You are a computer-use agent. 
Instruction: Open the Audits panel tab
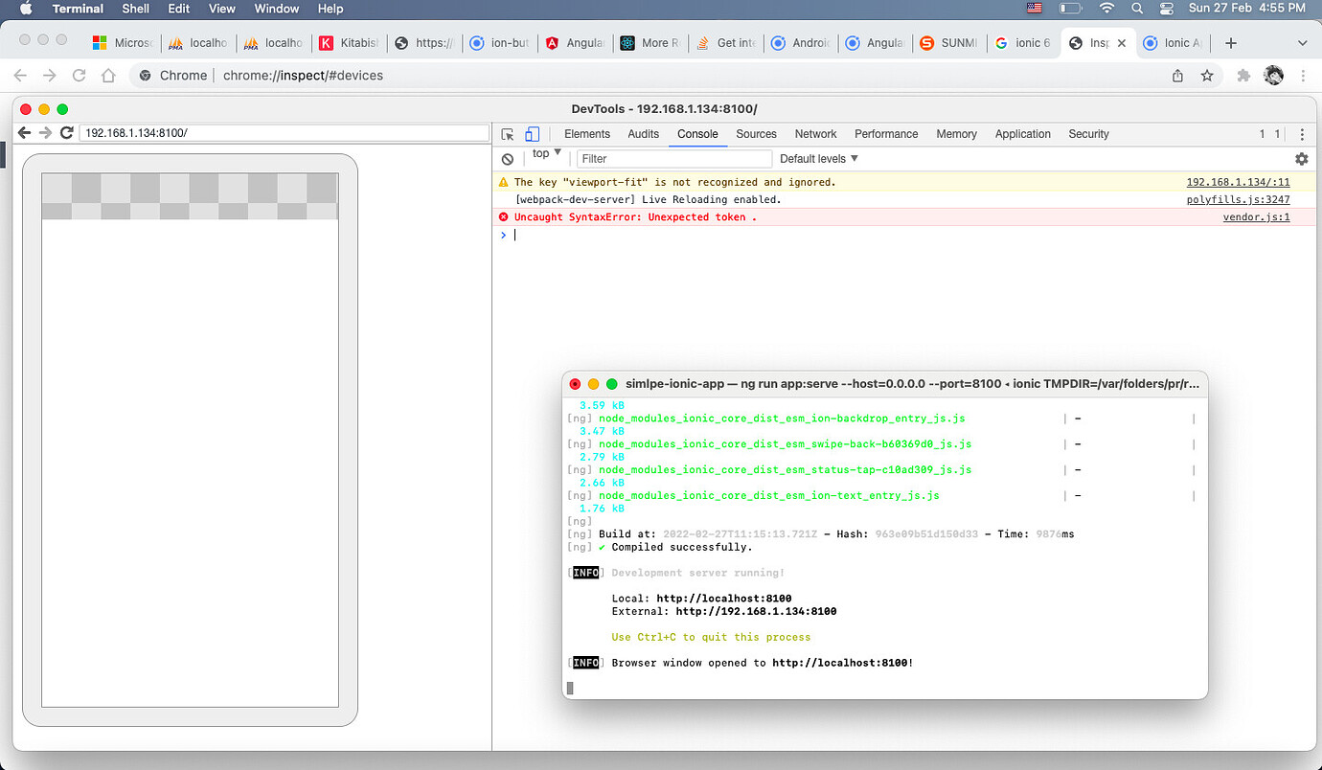pyautogui.click(x=643, y=134)
